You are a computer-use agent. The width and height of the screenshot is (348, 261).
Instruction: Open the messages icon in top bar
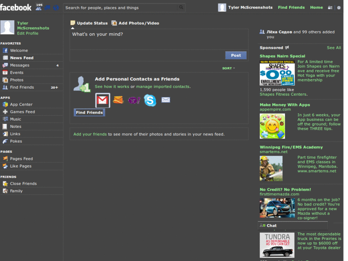[47, 8]
